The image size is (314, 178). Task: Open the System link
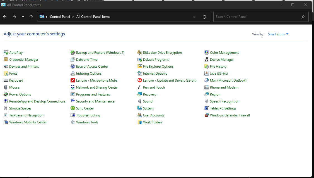click(148, 108)
